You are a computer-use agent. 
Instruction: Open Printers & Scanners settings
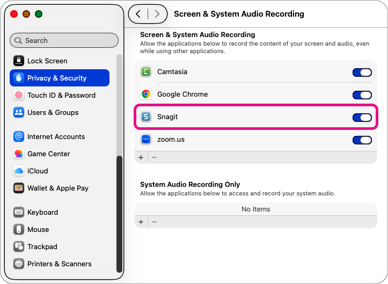pyautogui.click(x=60, y=264)
